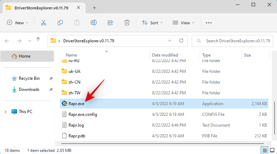Switch to large thumbnails view icon

[272, 151]
